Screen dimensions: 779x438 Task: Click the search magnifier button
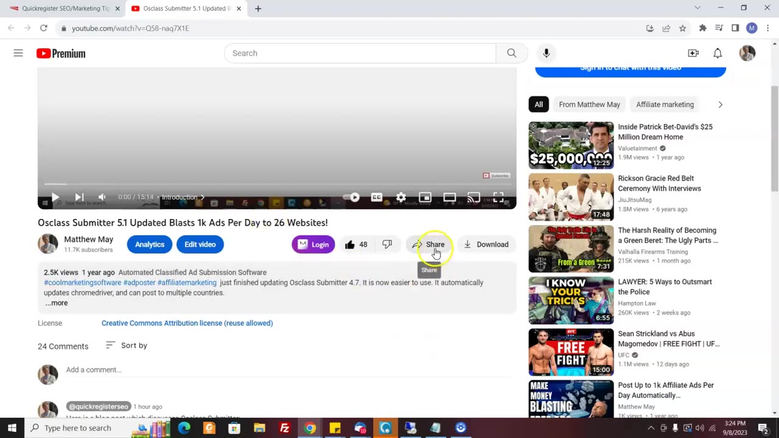[512, 54]
